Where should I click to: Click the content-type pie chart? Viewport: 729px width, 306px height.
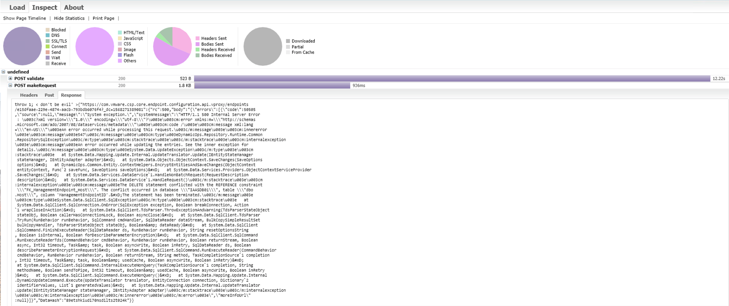(95, 46)
